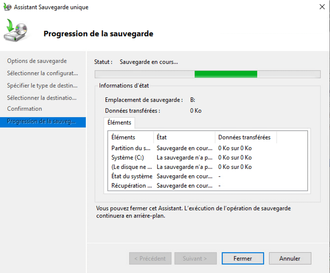This screenshot has height=273, width=330.
Task: Select the État du système row
Action: pos(132,176)
